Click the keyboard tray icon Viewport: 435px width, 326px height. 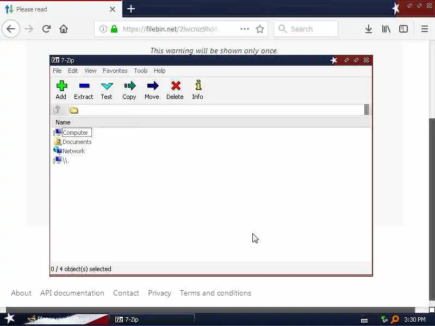[x=364, y=320]
